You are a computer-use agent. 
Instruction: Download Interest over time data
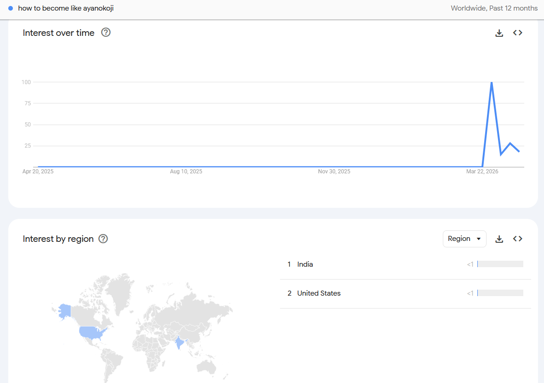(499, 33)
